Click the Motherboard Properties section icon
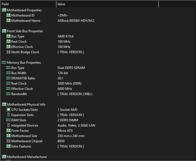 pyautogui.click(x=4, y=10)
